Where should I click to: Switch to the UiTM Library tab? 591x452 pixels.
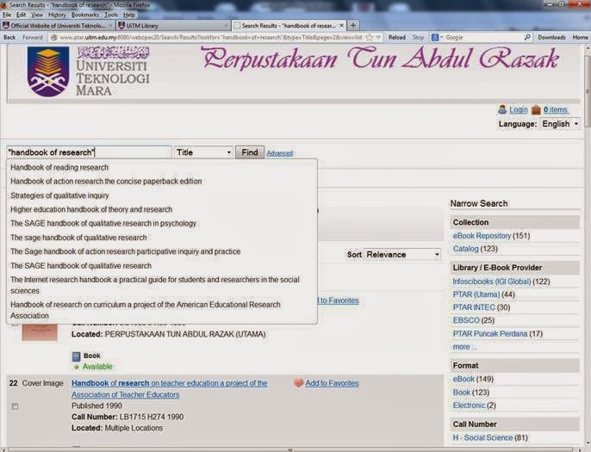[172, 26]
